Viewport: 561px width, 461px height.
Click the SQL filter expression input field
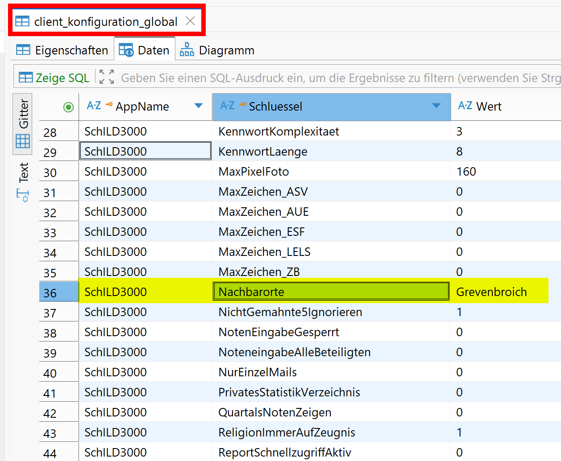click(x=312, y=77)
